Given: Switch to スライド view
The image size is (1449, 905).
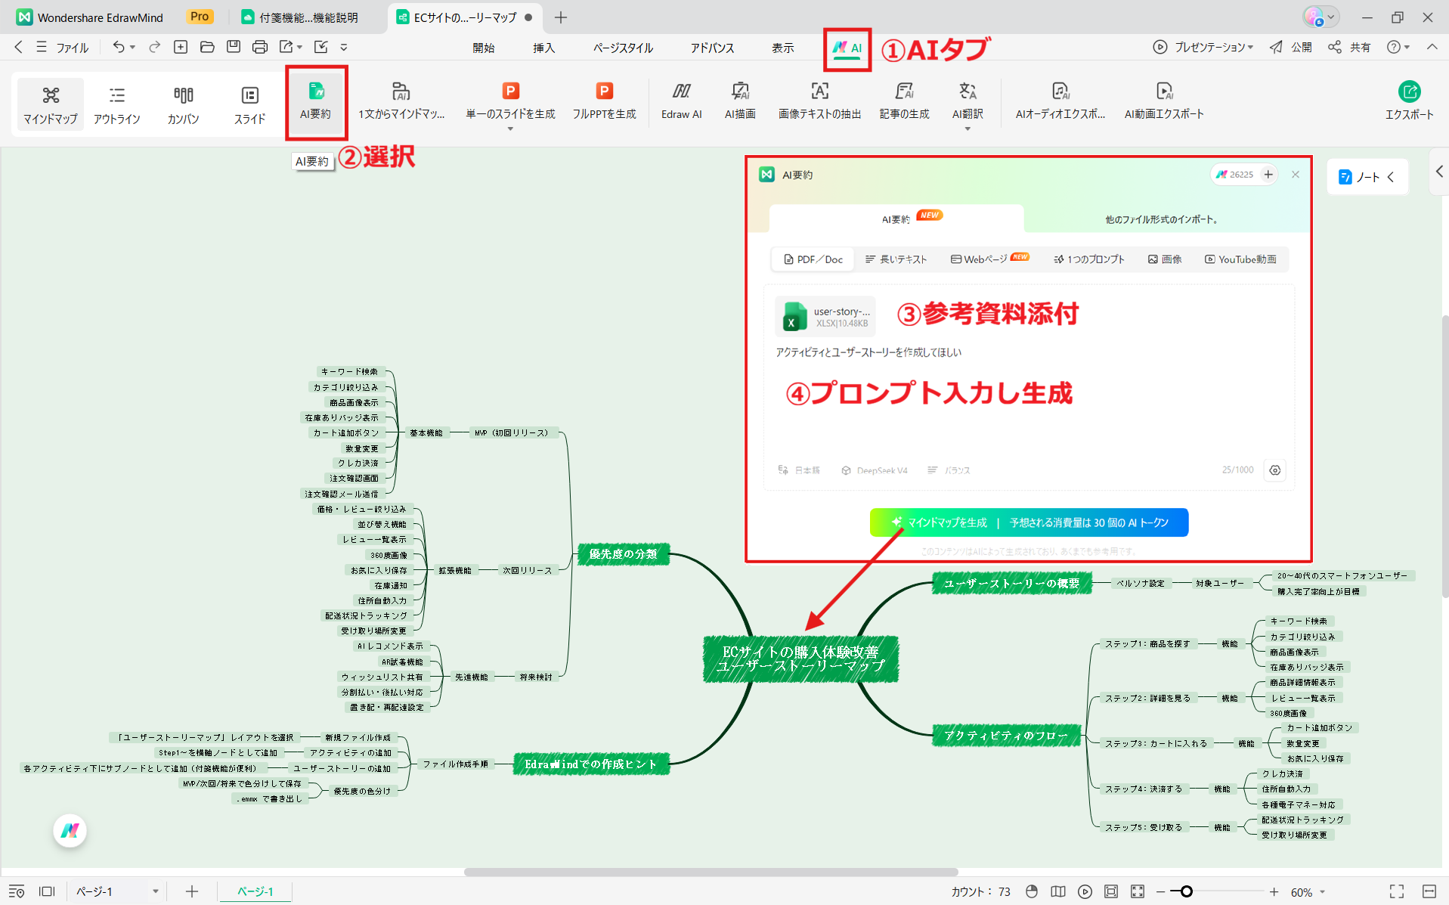Looking at the screenshot, I should click(250, 104).
